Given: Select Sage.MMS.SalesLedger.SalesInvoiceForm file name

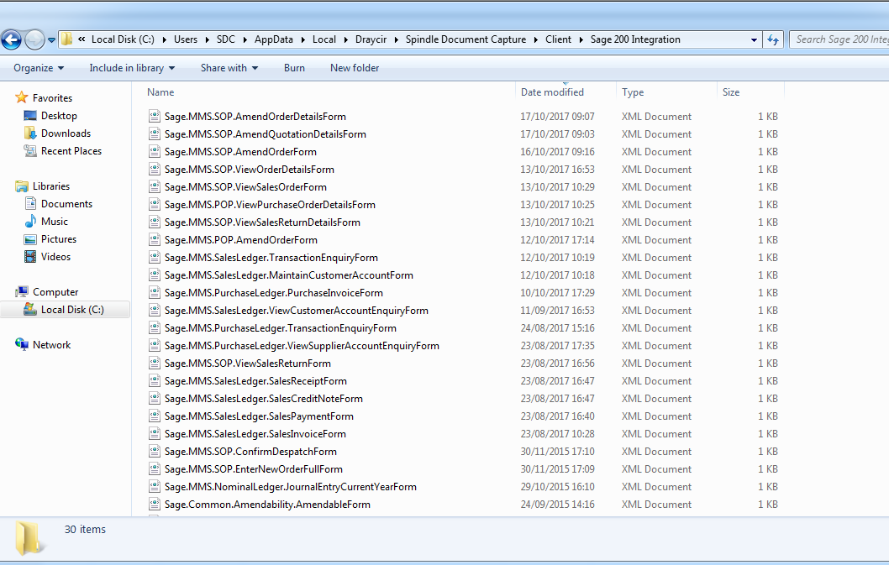Looking at the screenshot, I should pyautogui.click(x=255, y=433).
